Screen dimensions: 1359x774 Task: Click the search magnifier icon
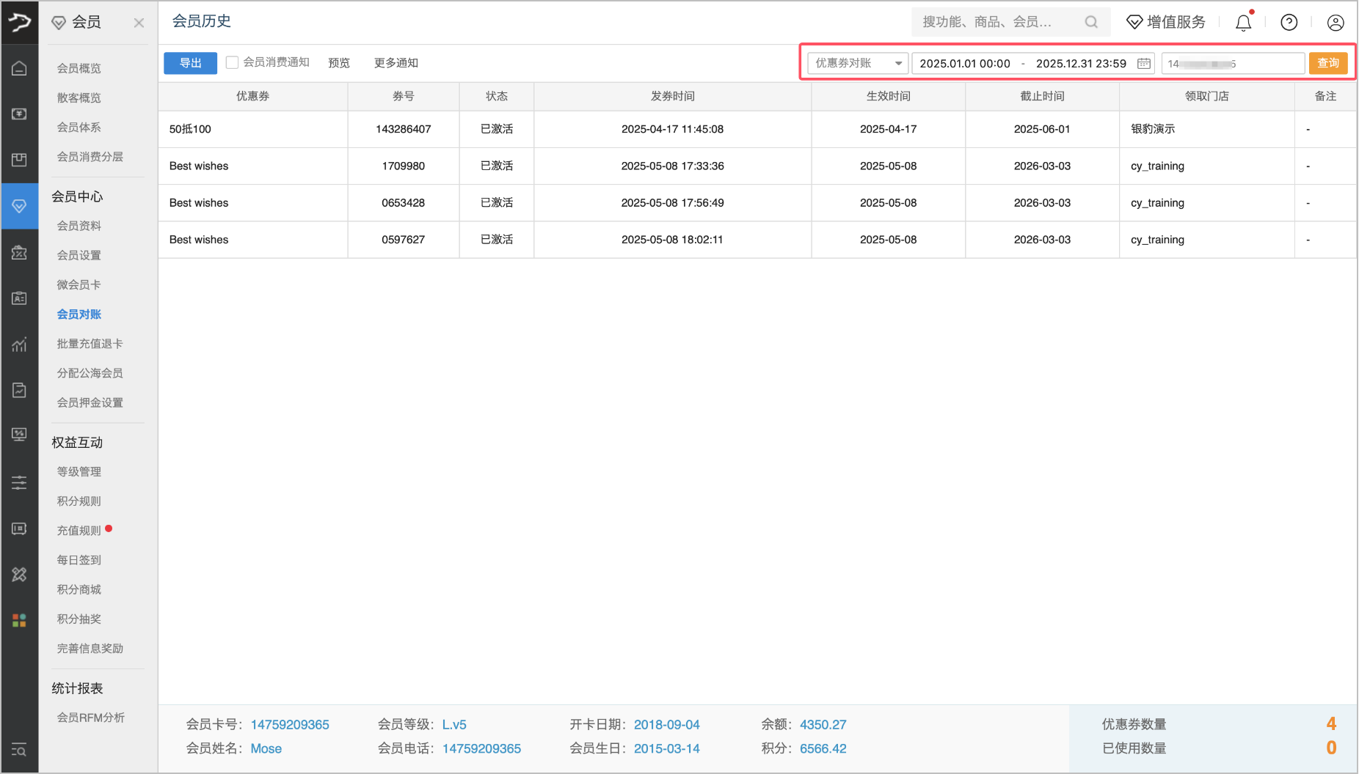[x=1091, y=22]
